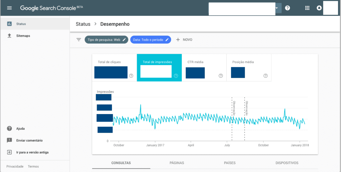This screenshot has height=172, width=341.
Task: Switch to the DISPOSITIVOS tab
Action: [287, 163]
